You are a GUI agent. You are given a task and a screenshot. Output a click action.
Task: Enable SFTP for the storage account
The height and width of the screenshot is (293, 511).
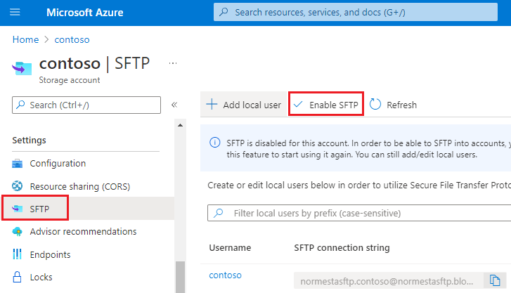click(326, 105)
